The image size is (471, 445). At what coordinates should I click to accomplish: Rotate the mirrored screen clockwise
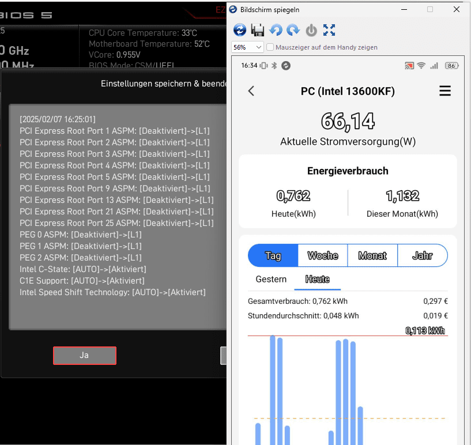pyautogui.click(x=293, y=30)
